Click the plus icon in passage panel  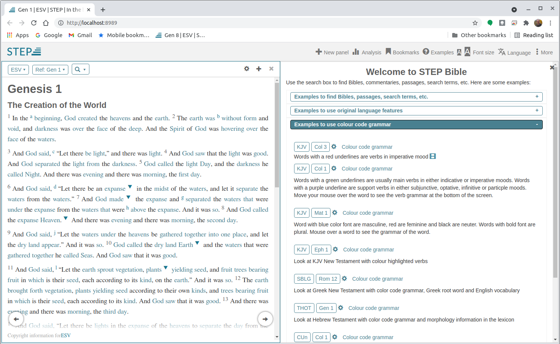click(259, 69)
